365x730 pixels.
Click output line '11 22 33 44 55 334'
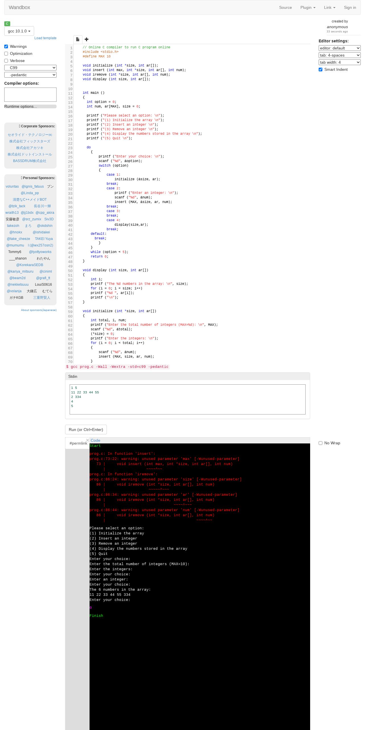[110, 595]
